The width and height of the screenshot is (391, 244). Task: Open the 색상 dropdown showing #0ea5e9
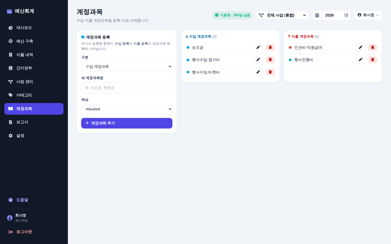click(127, 109)
